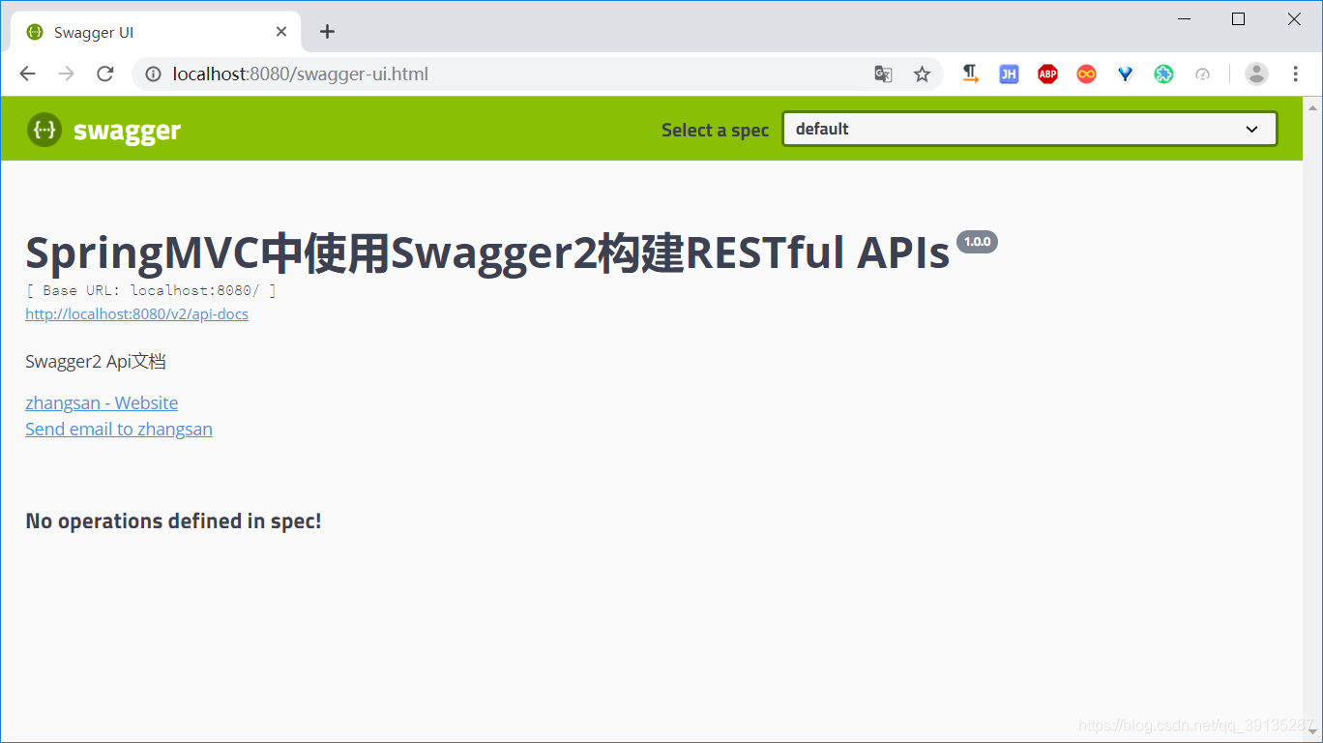The image size is (1323, 743).
Task: Open the Select a spec dropdown
Action: coord(1029,129)
